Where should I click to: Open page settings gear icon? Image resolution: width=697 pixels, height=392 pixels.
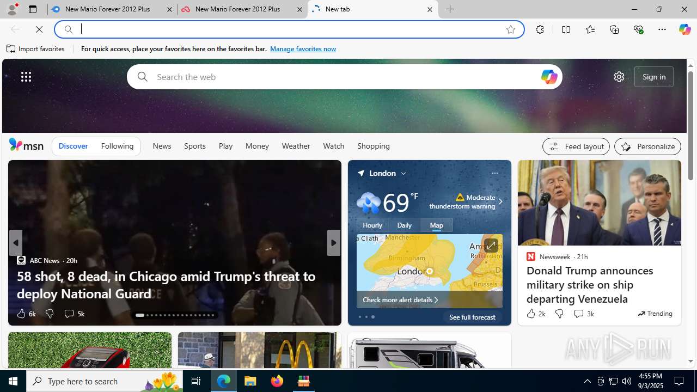click(619, 77)
